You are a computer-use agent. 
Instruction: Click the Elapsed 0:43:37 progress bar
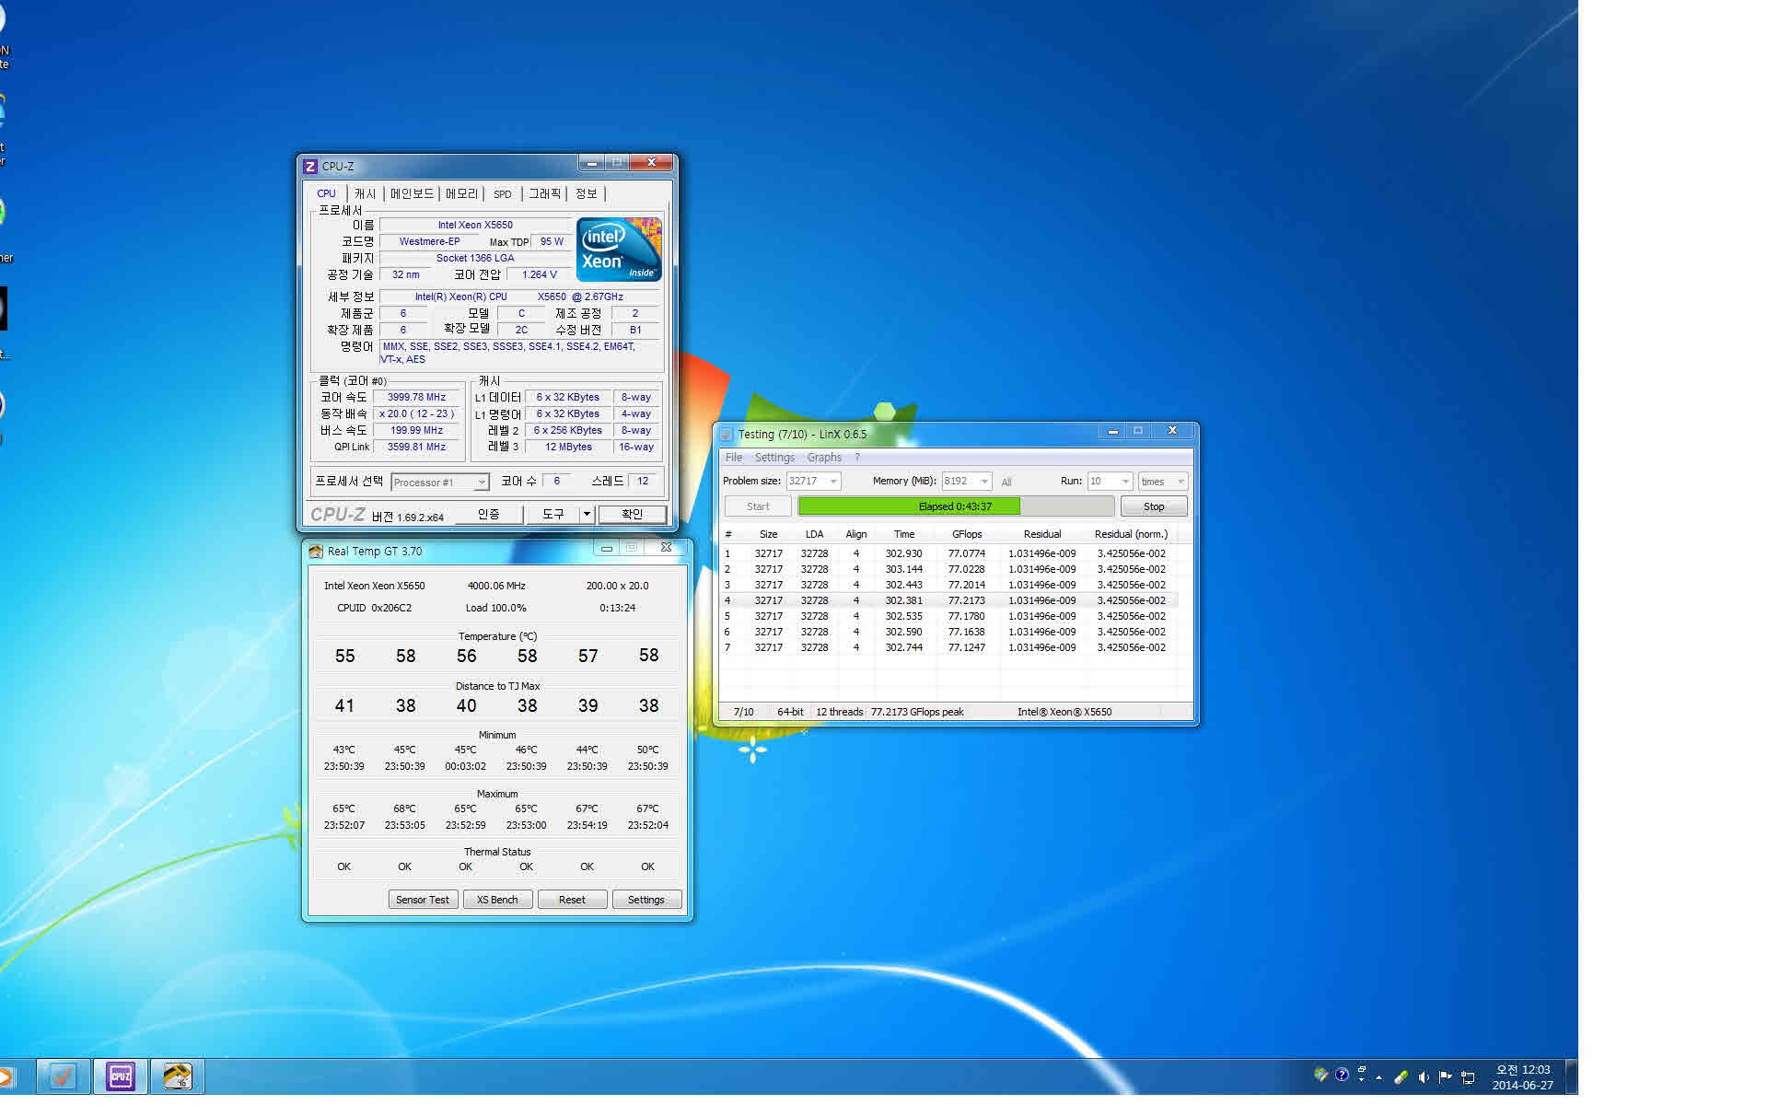(956, 506)
